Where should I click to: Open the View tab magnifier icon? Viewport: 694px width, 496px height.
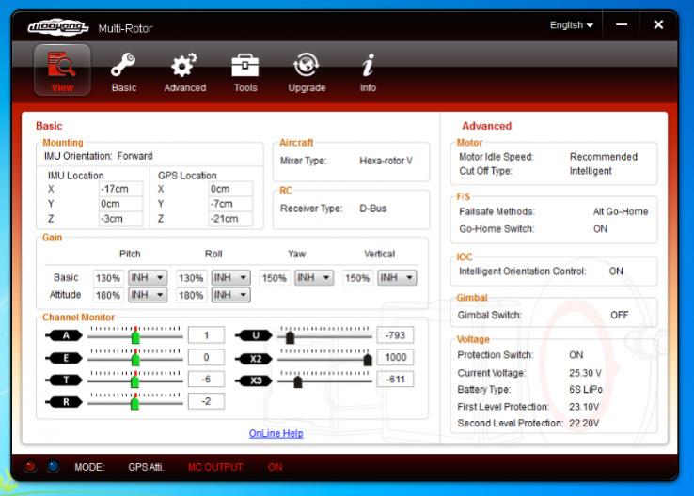tap(62, 65)
